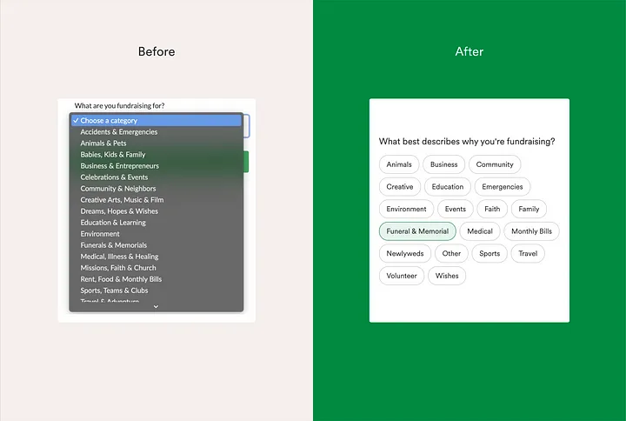The width and height of the screenshot is (626, 421).
Task: Click the 'Wishes' chip
Action: pos(447,276)
